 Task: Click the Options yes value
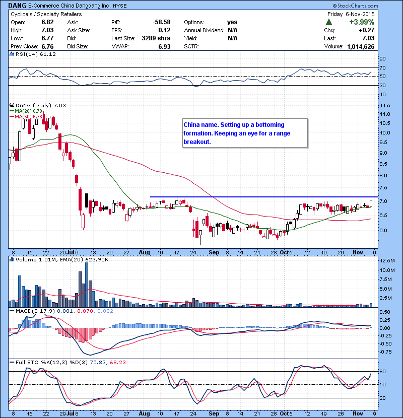point(232,22)
